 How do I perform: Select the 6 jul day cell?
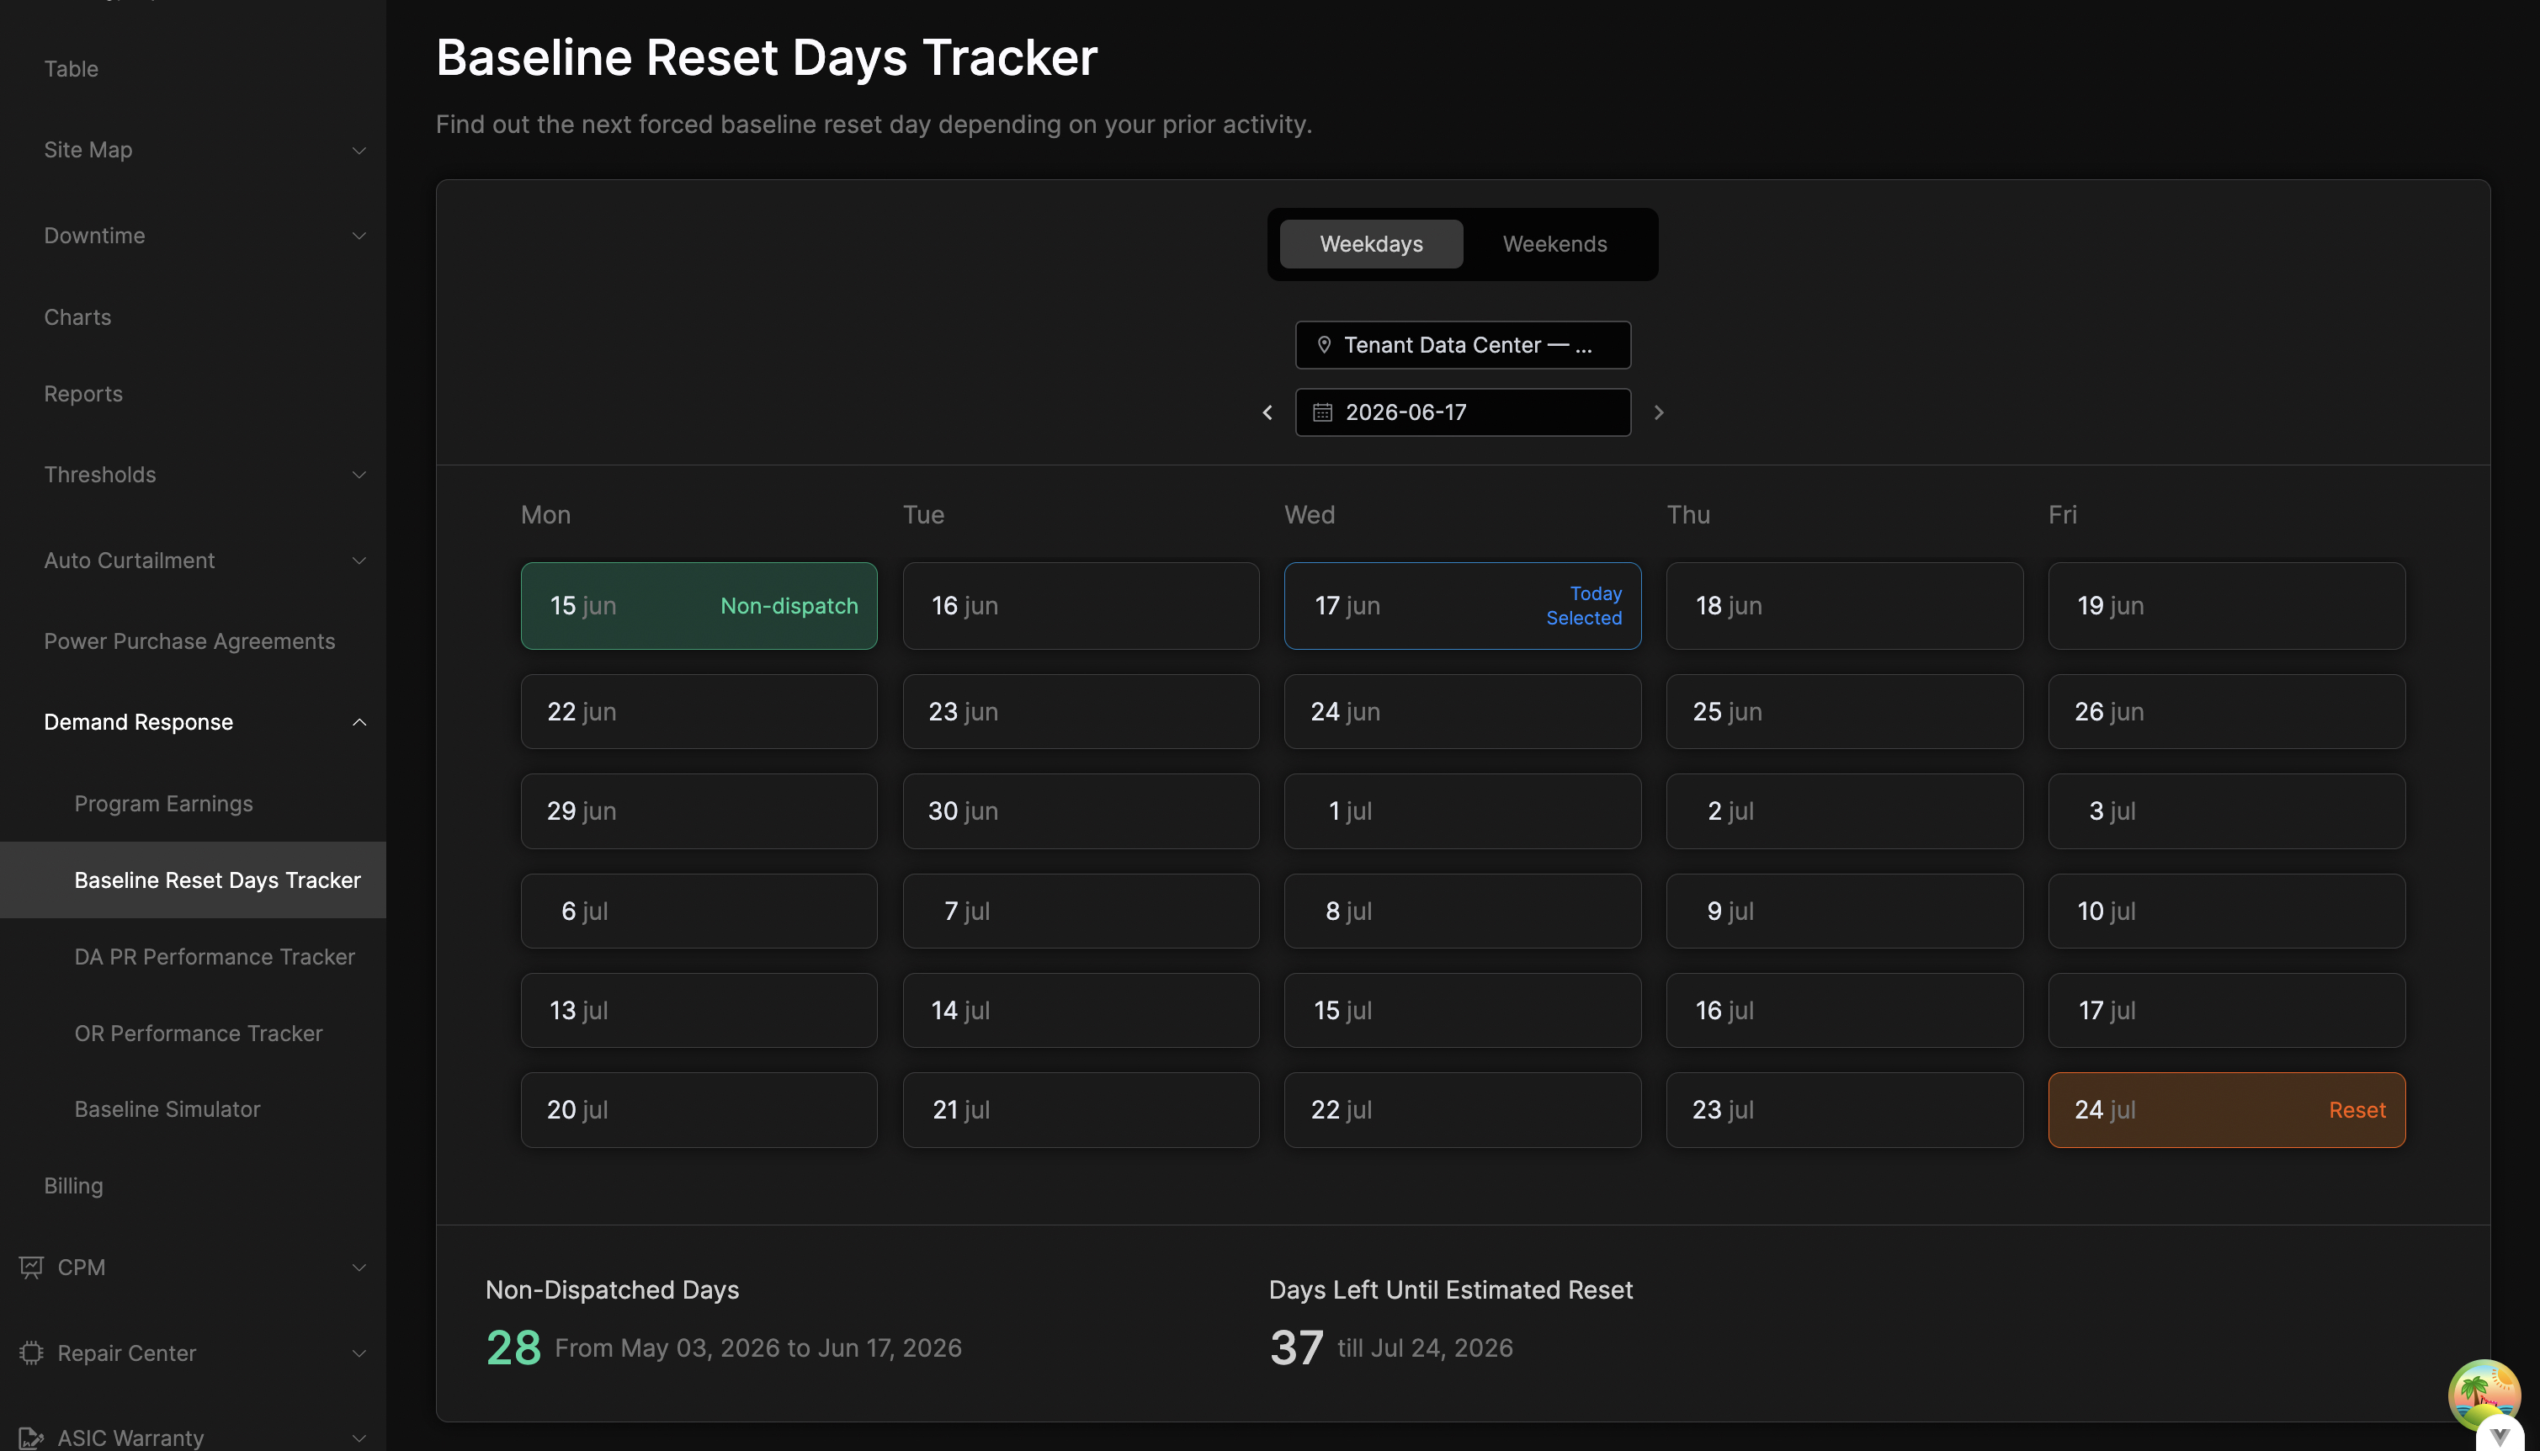point(699,911)
